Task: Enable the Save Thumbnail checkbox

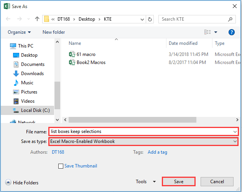Action: pos(61,166)
